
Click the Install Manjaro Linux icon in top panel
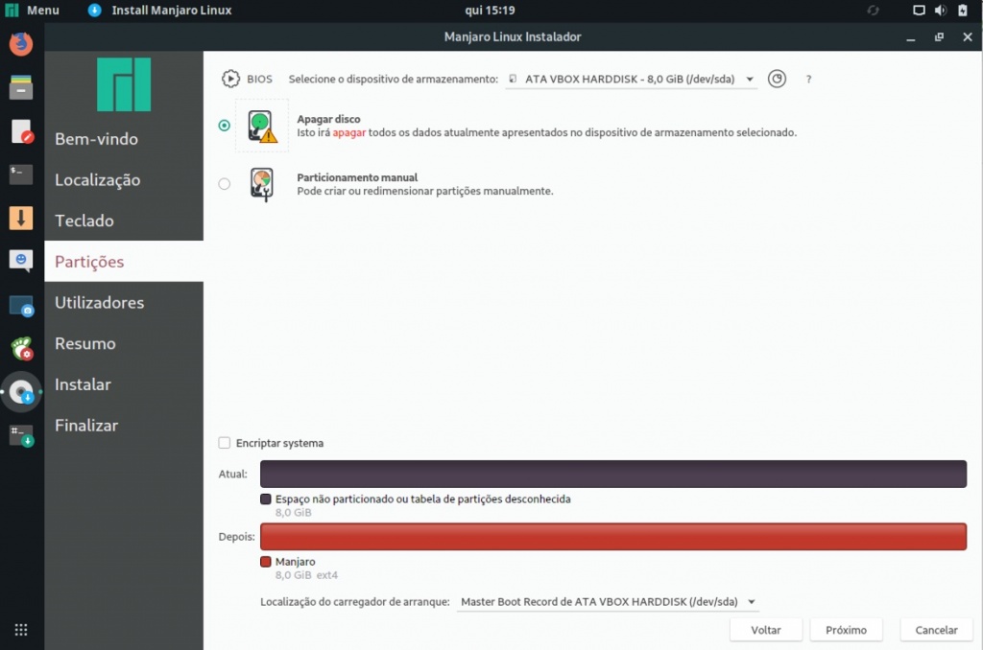[x=93, y=11]
